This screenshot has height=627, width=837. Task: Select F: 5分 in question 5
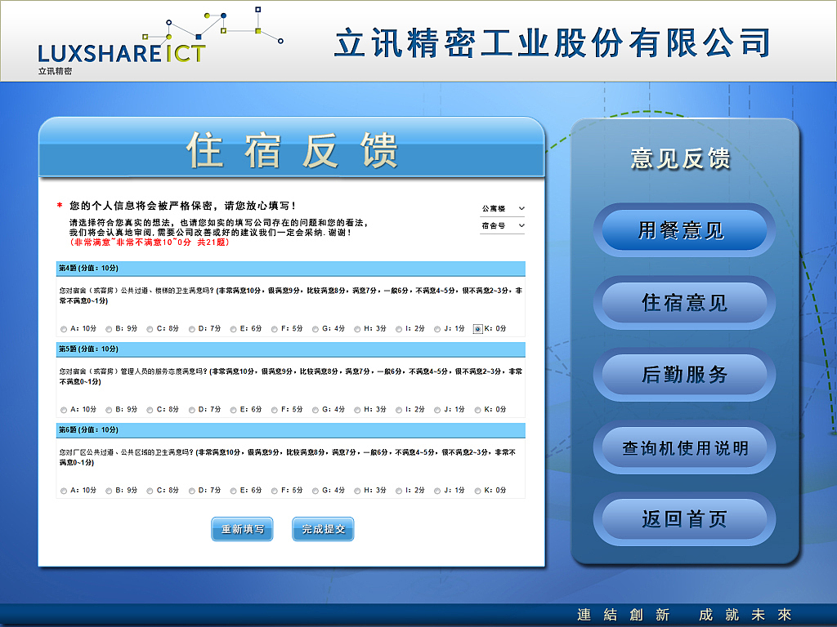275,410
